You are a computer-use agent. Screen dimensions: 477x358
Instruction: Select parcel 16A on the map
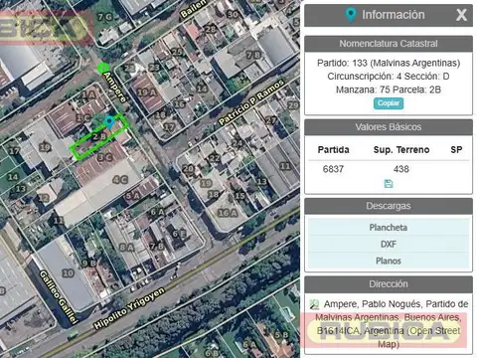[x=228, y=213]
